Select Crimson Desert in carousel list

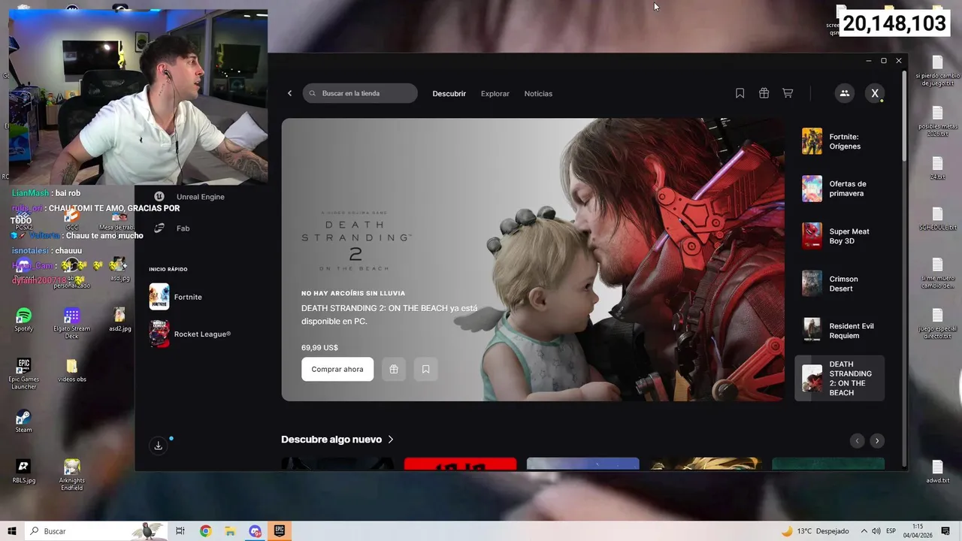(839, 283)
